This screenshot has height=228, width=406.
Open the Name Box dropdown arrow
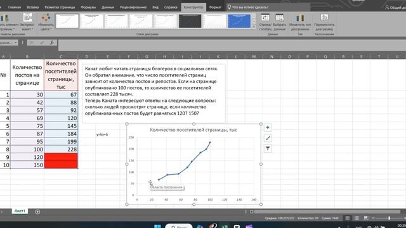pos(16,42)
